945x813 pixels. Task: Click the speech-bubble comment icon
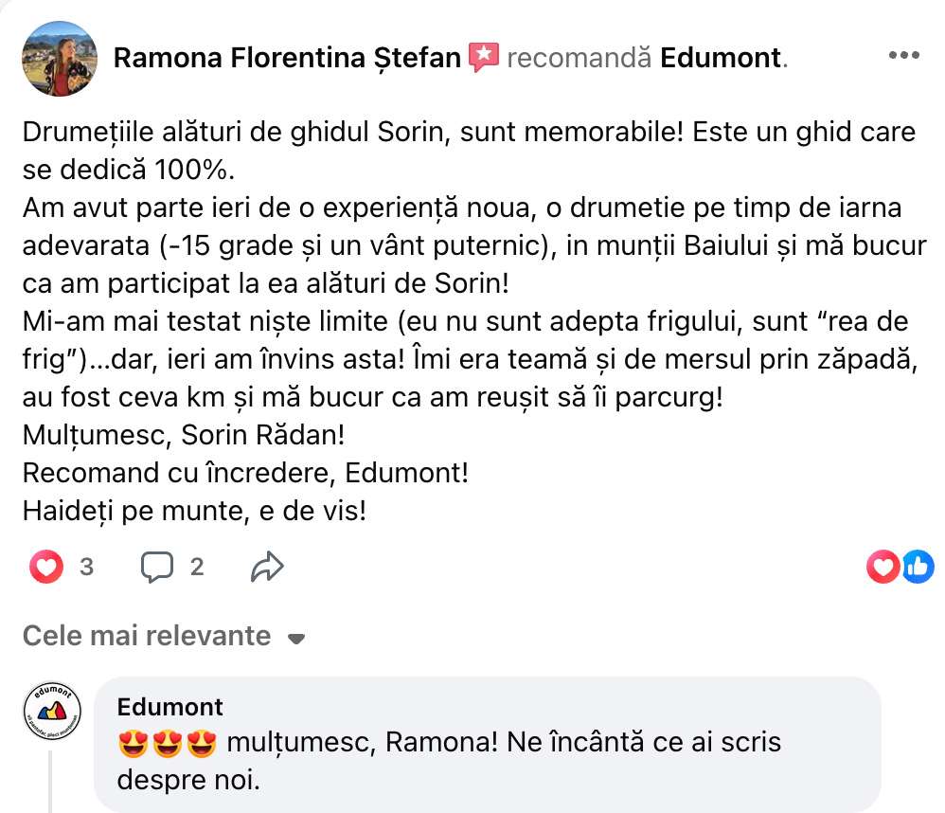pyautogui.click(x=157, y=567)
